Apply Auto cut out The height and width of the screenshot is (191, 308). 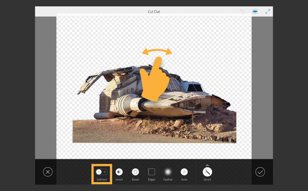click(x=184, y=172)
